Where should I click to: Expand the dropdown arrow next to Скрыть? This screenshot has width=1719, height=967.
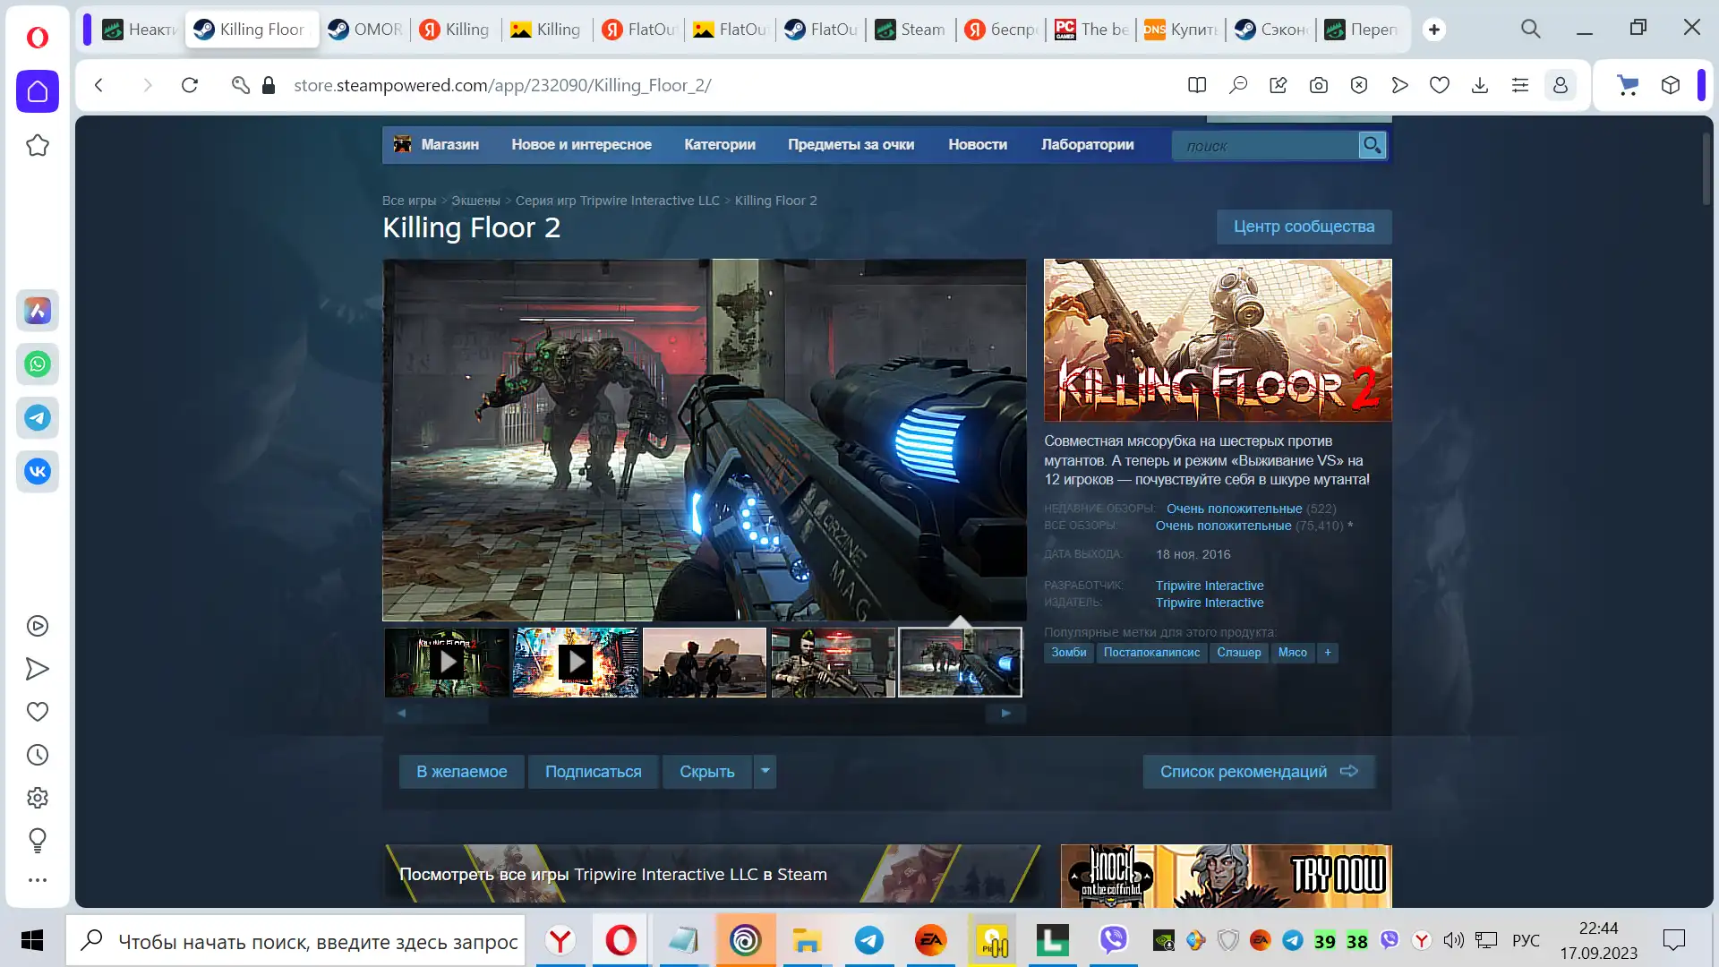765,771
